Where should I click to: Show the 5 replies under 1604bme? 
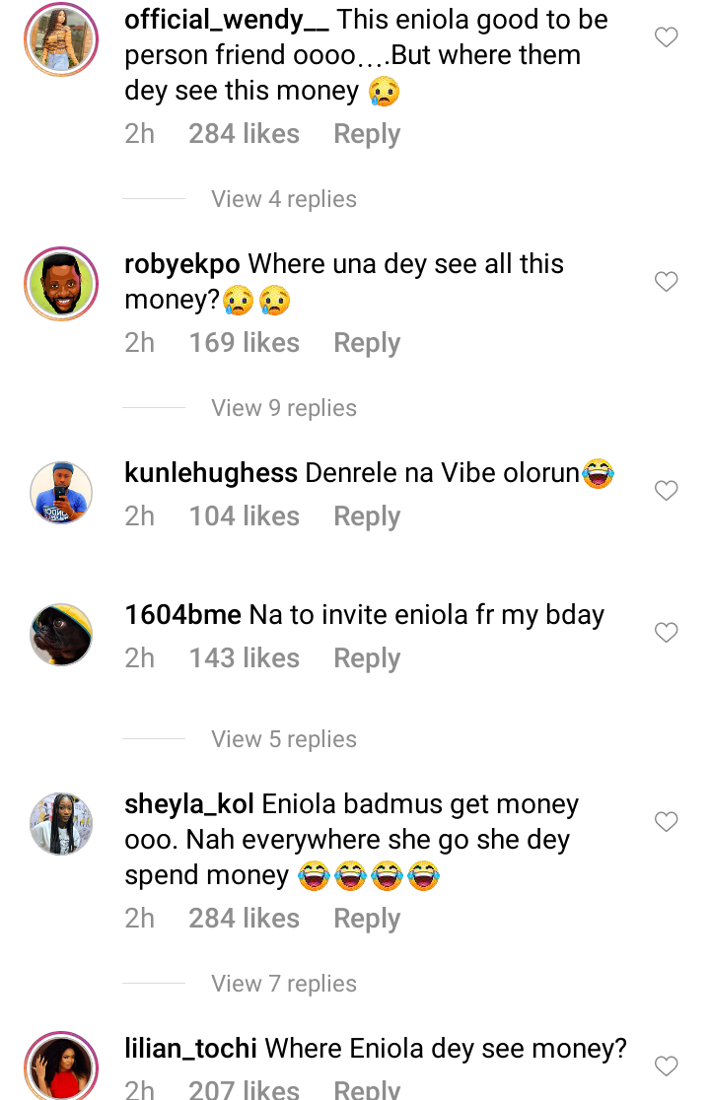point(283,739)
